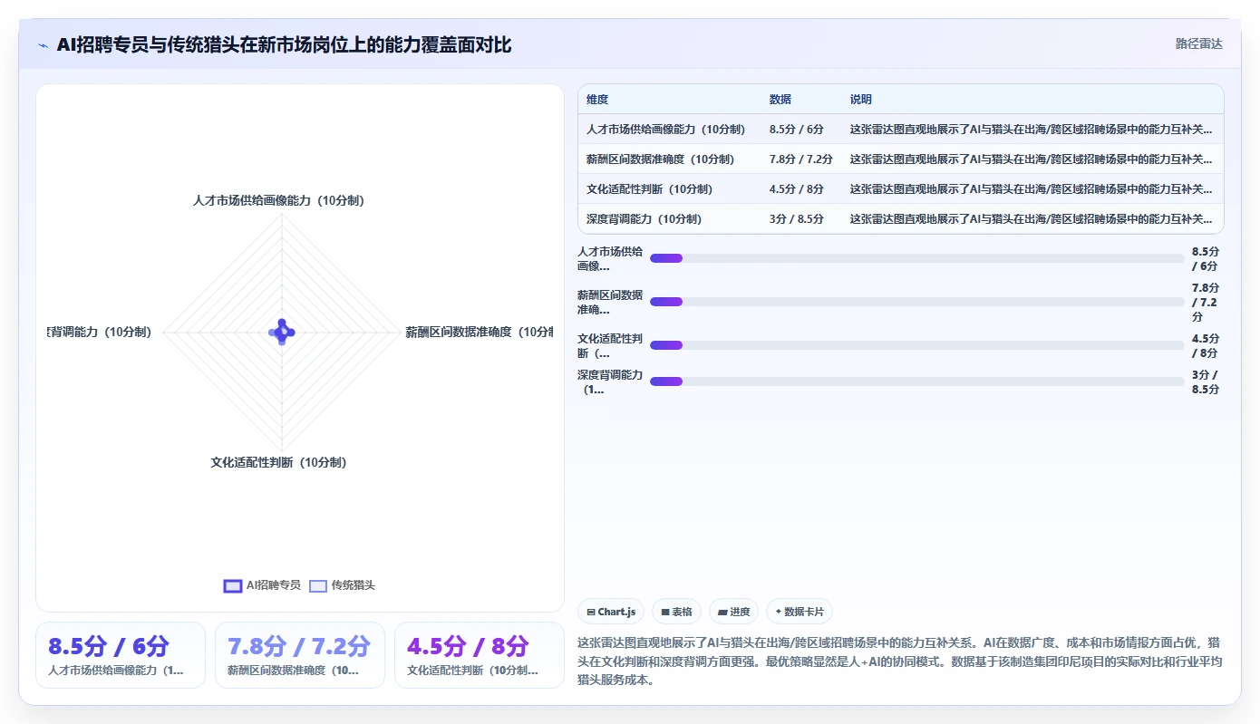The height and width of the screenshot is (724, 1260).
Task: Select the Chart.js chip
Action: click(611, 612)
